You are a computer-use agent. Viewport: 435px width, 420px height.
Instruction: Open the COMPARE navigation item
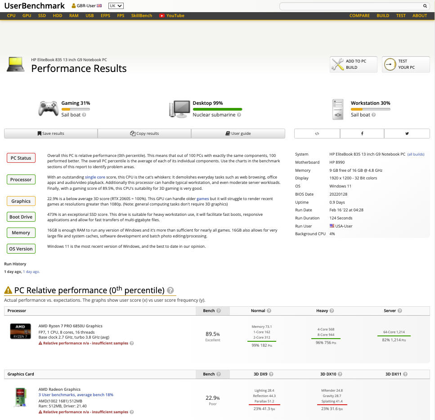tap(359, 16)
